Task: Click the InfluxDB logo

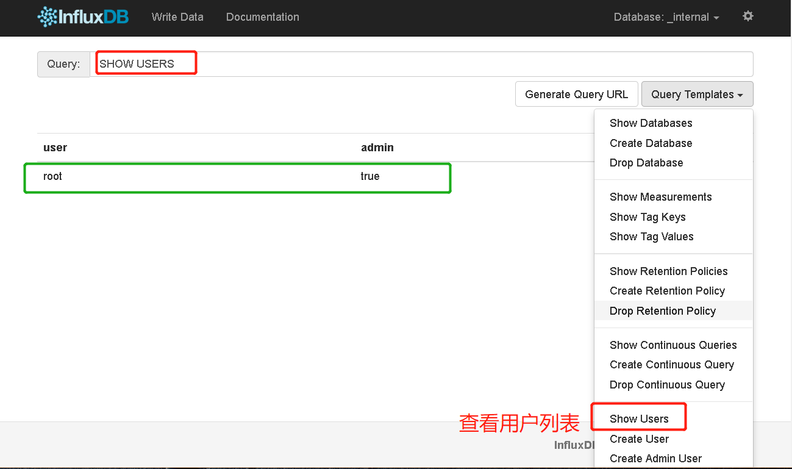Action: (x=83, y=16)
